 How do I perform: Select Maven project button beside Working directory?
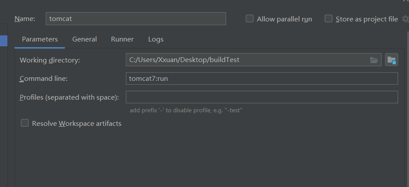pos(391,60)
